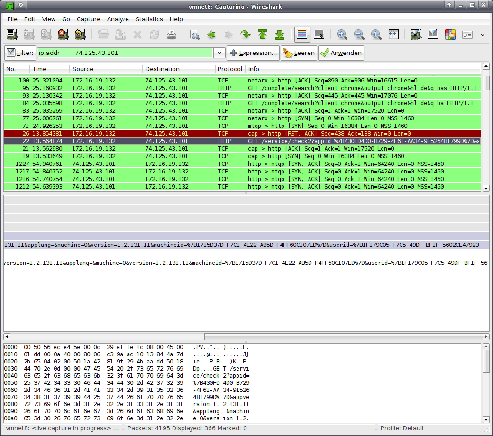Go forward in packet history
Image resolution: width=493 pixels, height=436 pixels.
coord(228,35)
